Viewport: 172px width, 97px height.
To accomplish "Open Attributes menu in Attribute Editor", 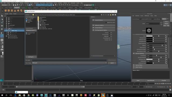I will [147, 16].
